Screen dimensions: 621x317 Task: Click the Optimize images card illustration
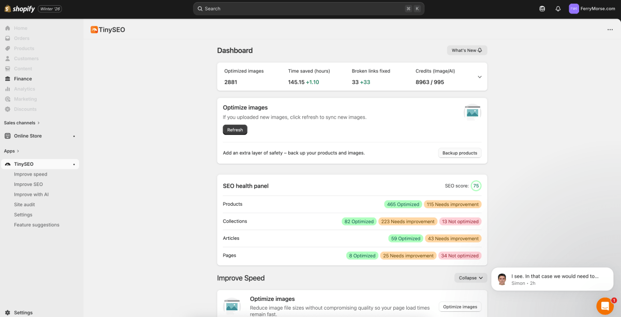tap(472, 112)
